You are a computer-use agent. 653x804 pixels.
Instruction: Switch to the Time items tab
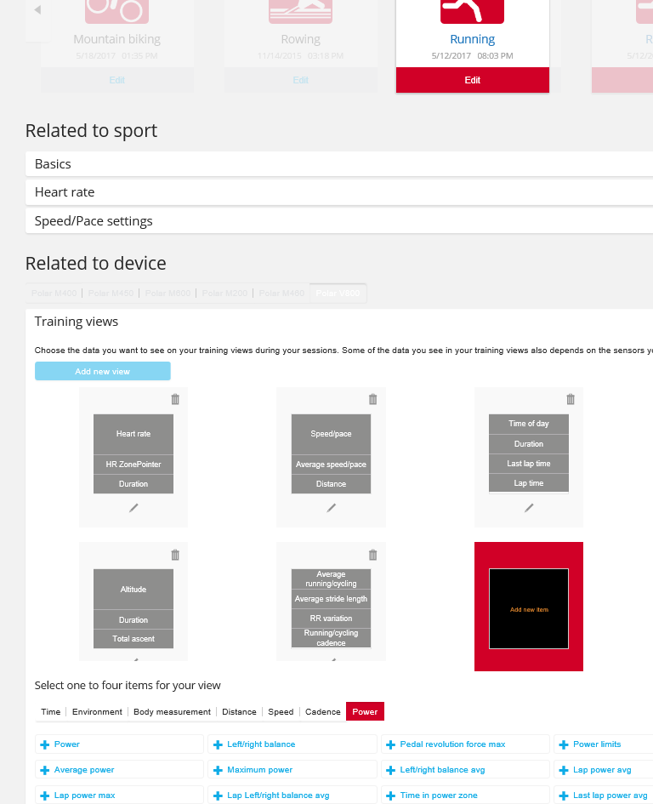[51, 712]
